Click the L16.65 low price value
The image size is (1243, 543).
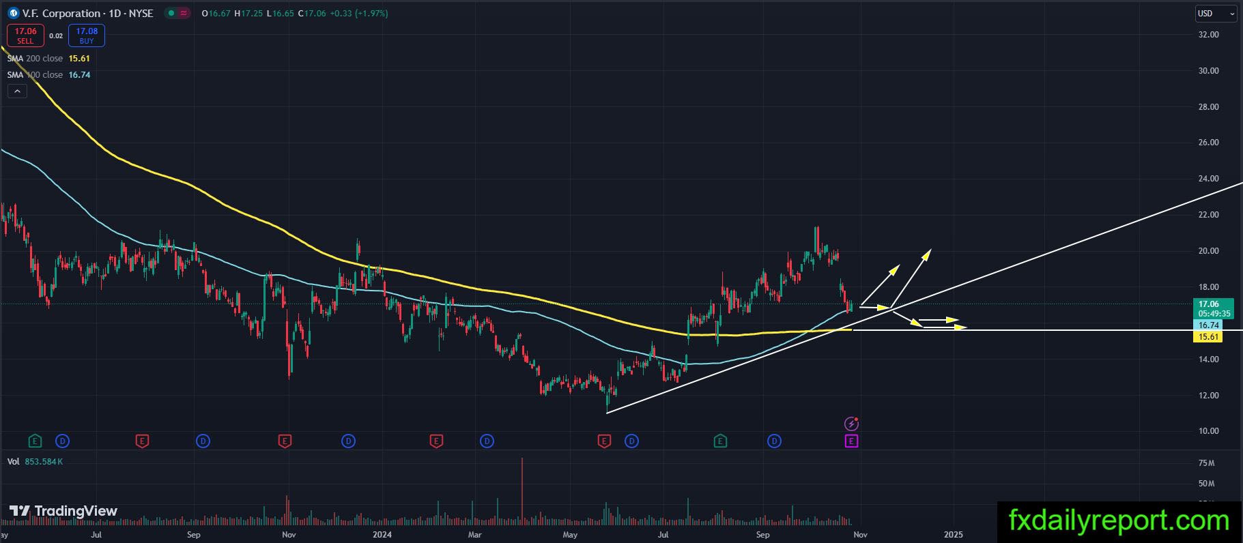pos(279,13)
